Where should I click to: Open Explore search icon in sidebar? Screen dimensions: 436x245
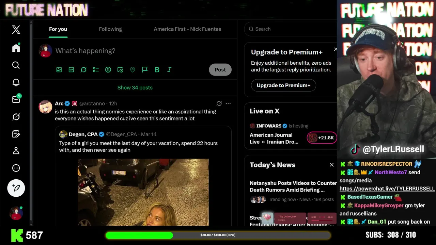(16, 65)
